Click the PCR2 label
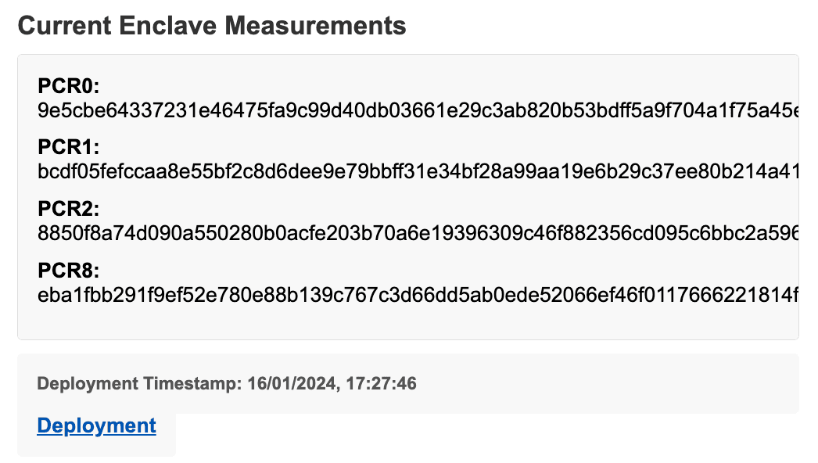 click(69, 209)
